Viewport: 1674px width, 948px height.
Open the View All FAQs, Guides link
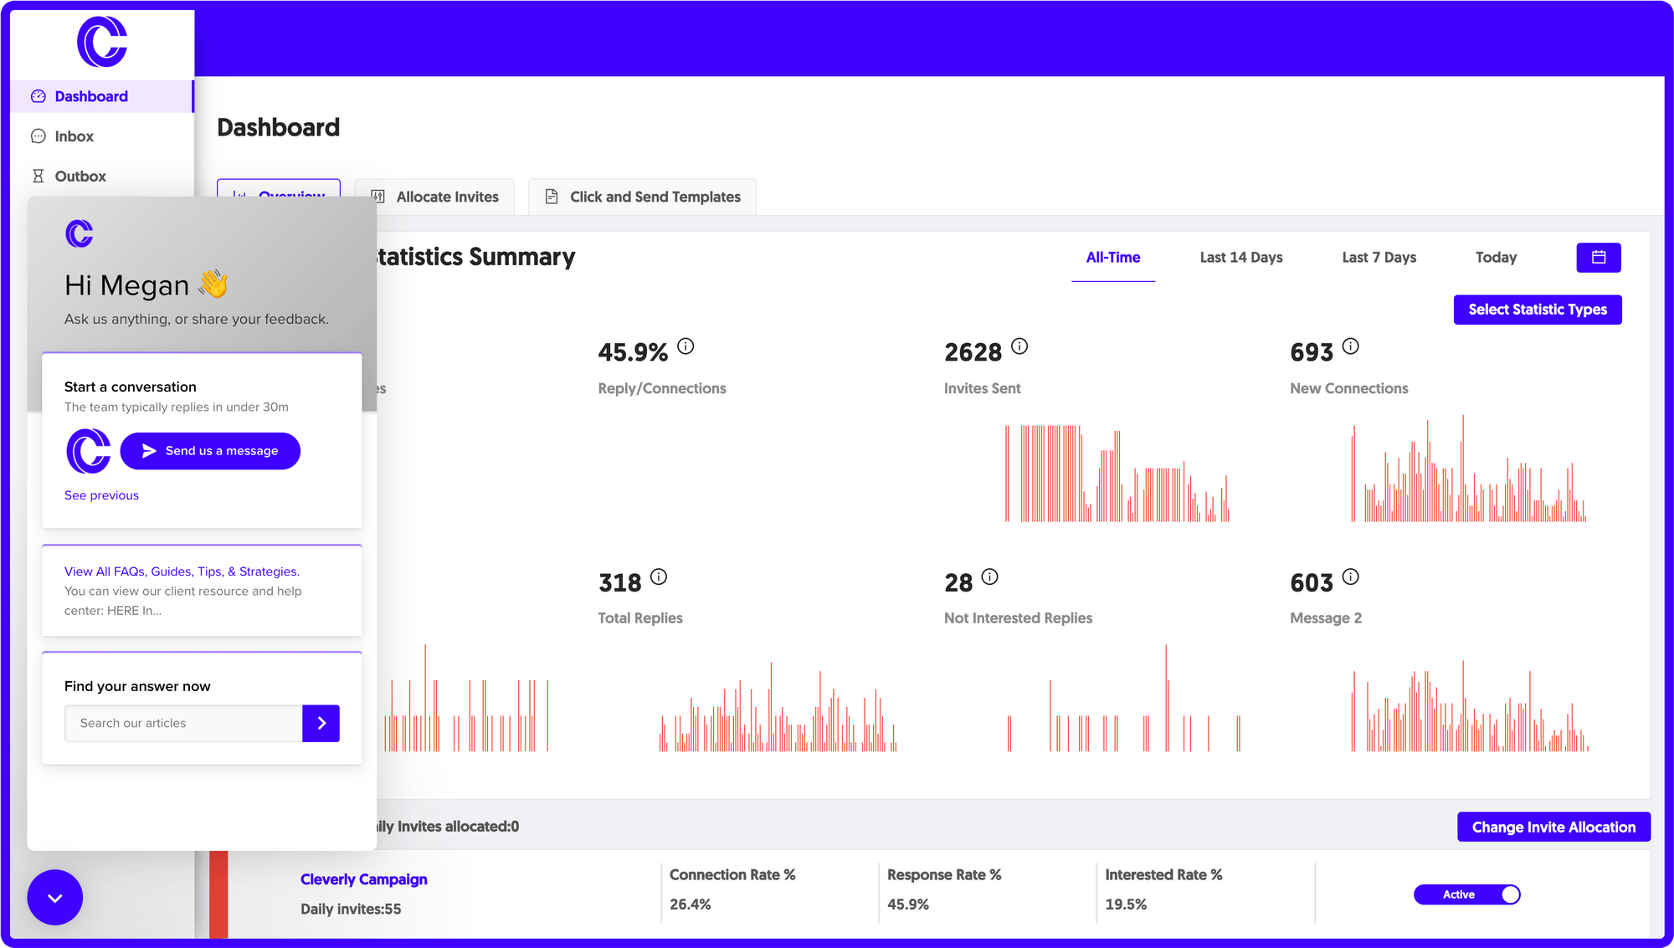pos(181,571)
